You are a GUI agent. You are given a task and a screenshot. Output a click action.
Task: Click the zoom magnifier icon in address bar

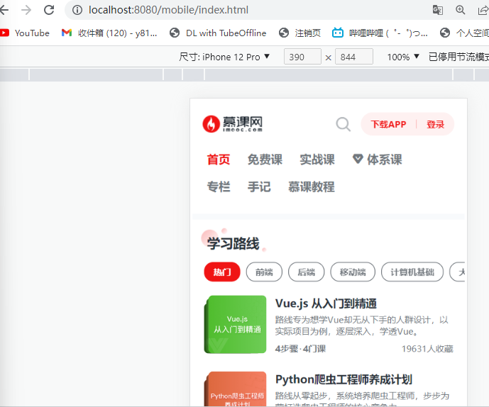click(461, 10)
